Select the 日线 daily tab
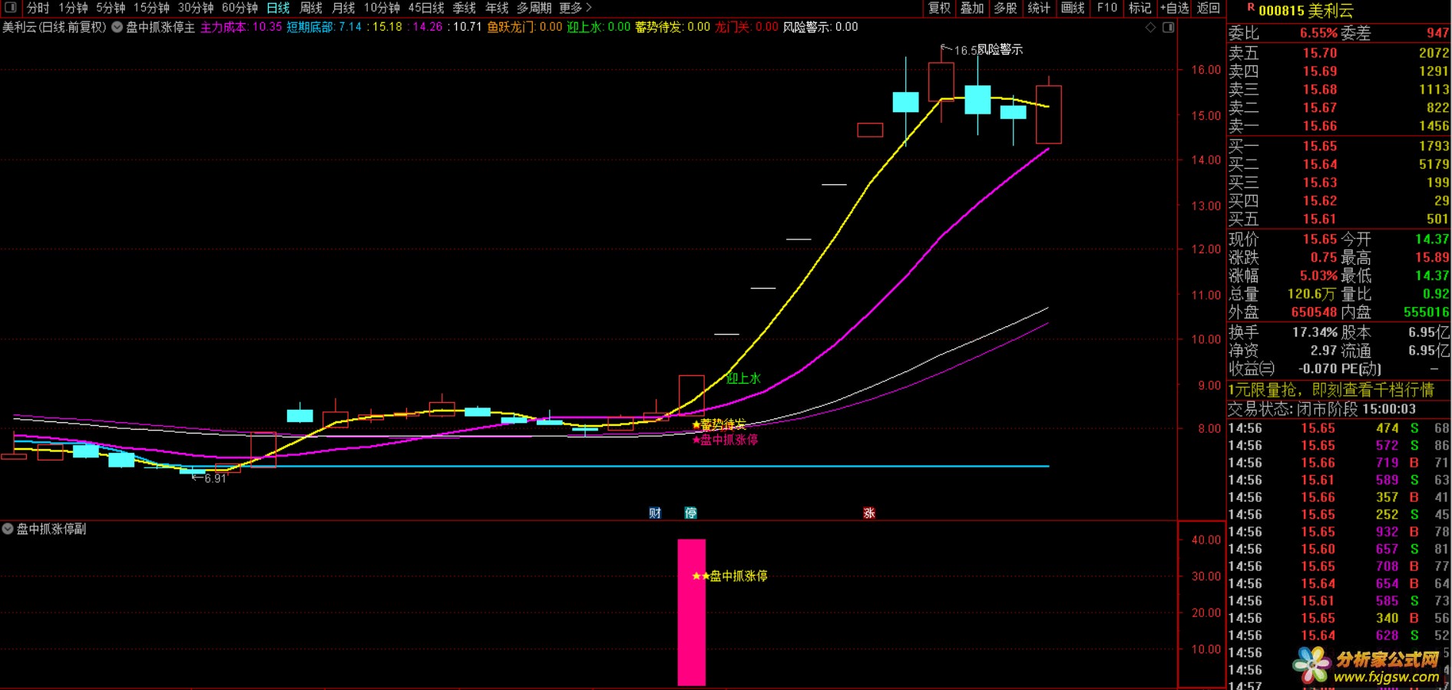The height and width of the screenshot is (690, 1452). (278, 8)
